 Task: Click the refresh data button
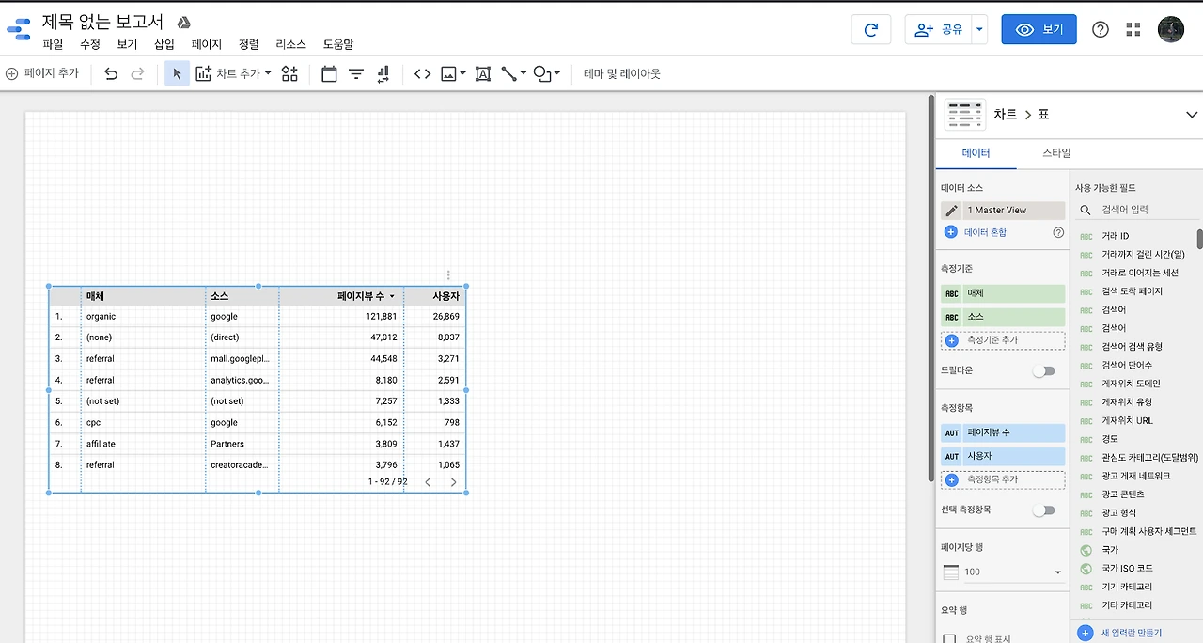click(x=870, y=29)
